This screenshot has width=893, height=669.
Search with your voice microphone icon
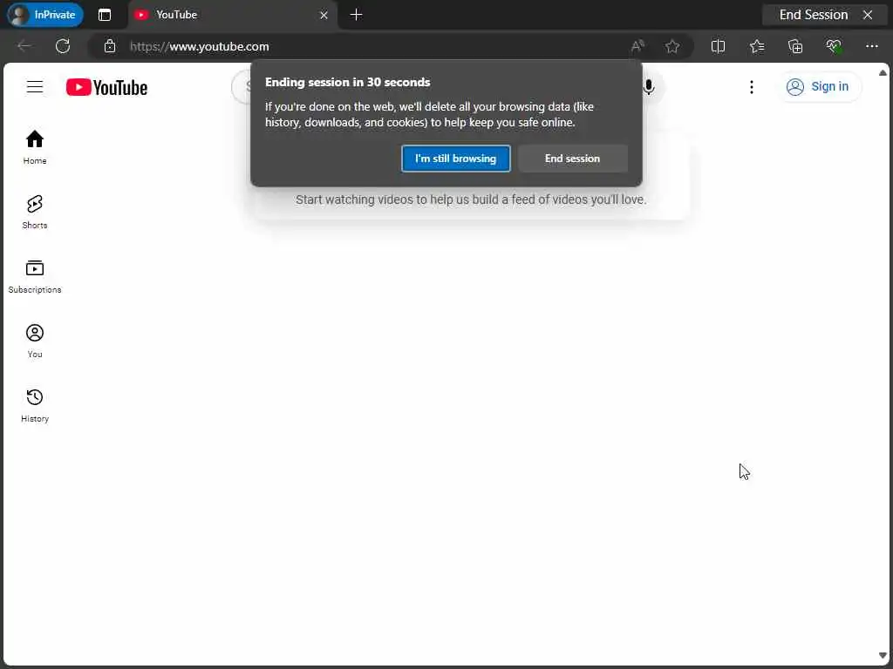648,86
